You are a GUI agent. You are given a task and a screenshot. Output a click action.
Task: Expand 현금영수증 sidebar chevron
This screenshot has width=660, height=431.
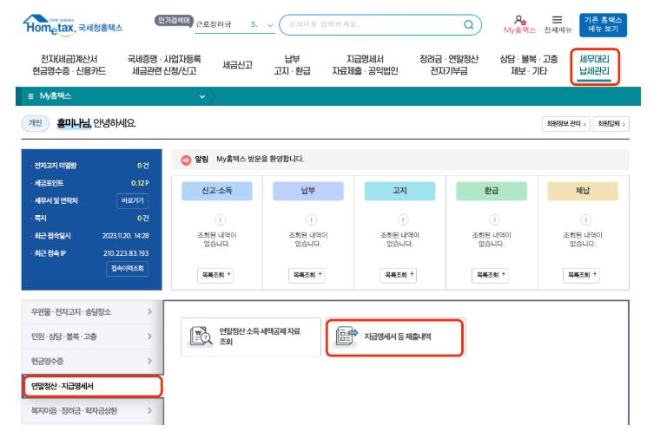pos(149,361)
